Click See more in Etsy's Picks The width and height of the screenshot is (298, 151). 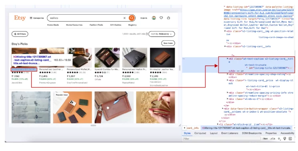coord(168,43)
